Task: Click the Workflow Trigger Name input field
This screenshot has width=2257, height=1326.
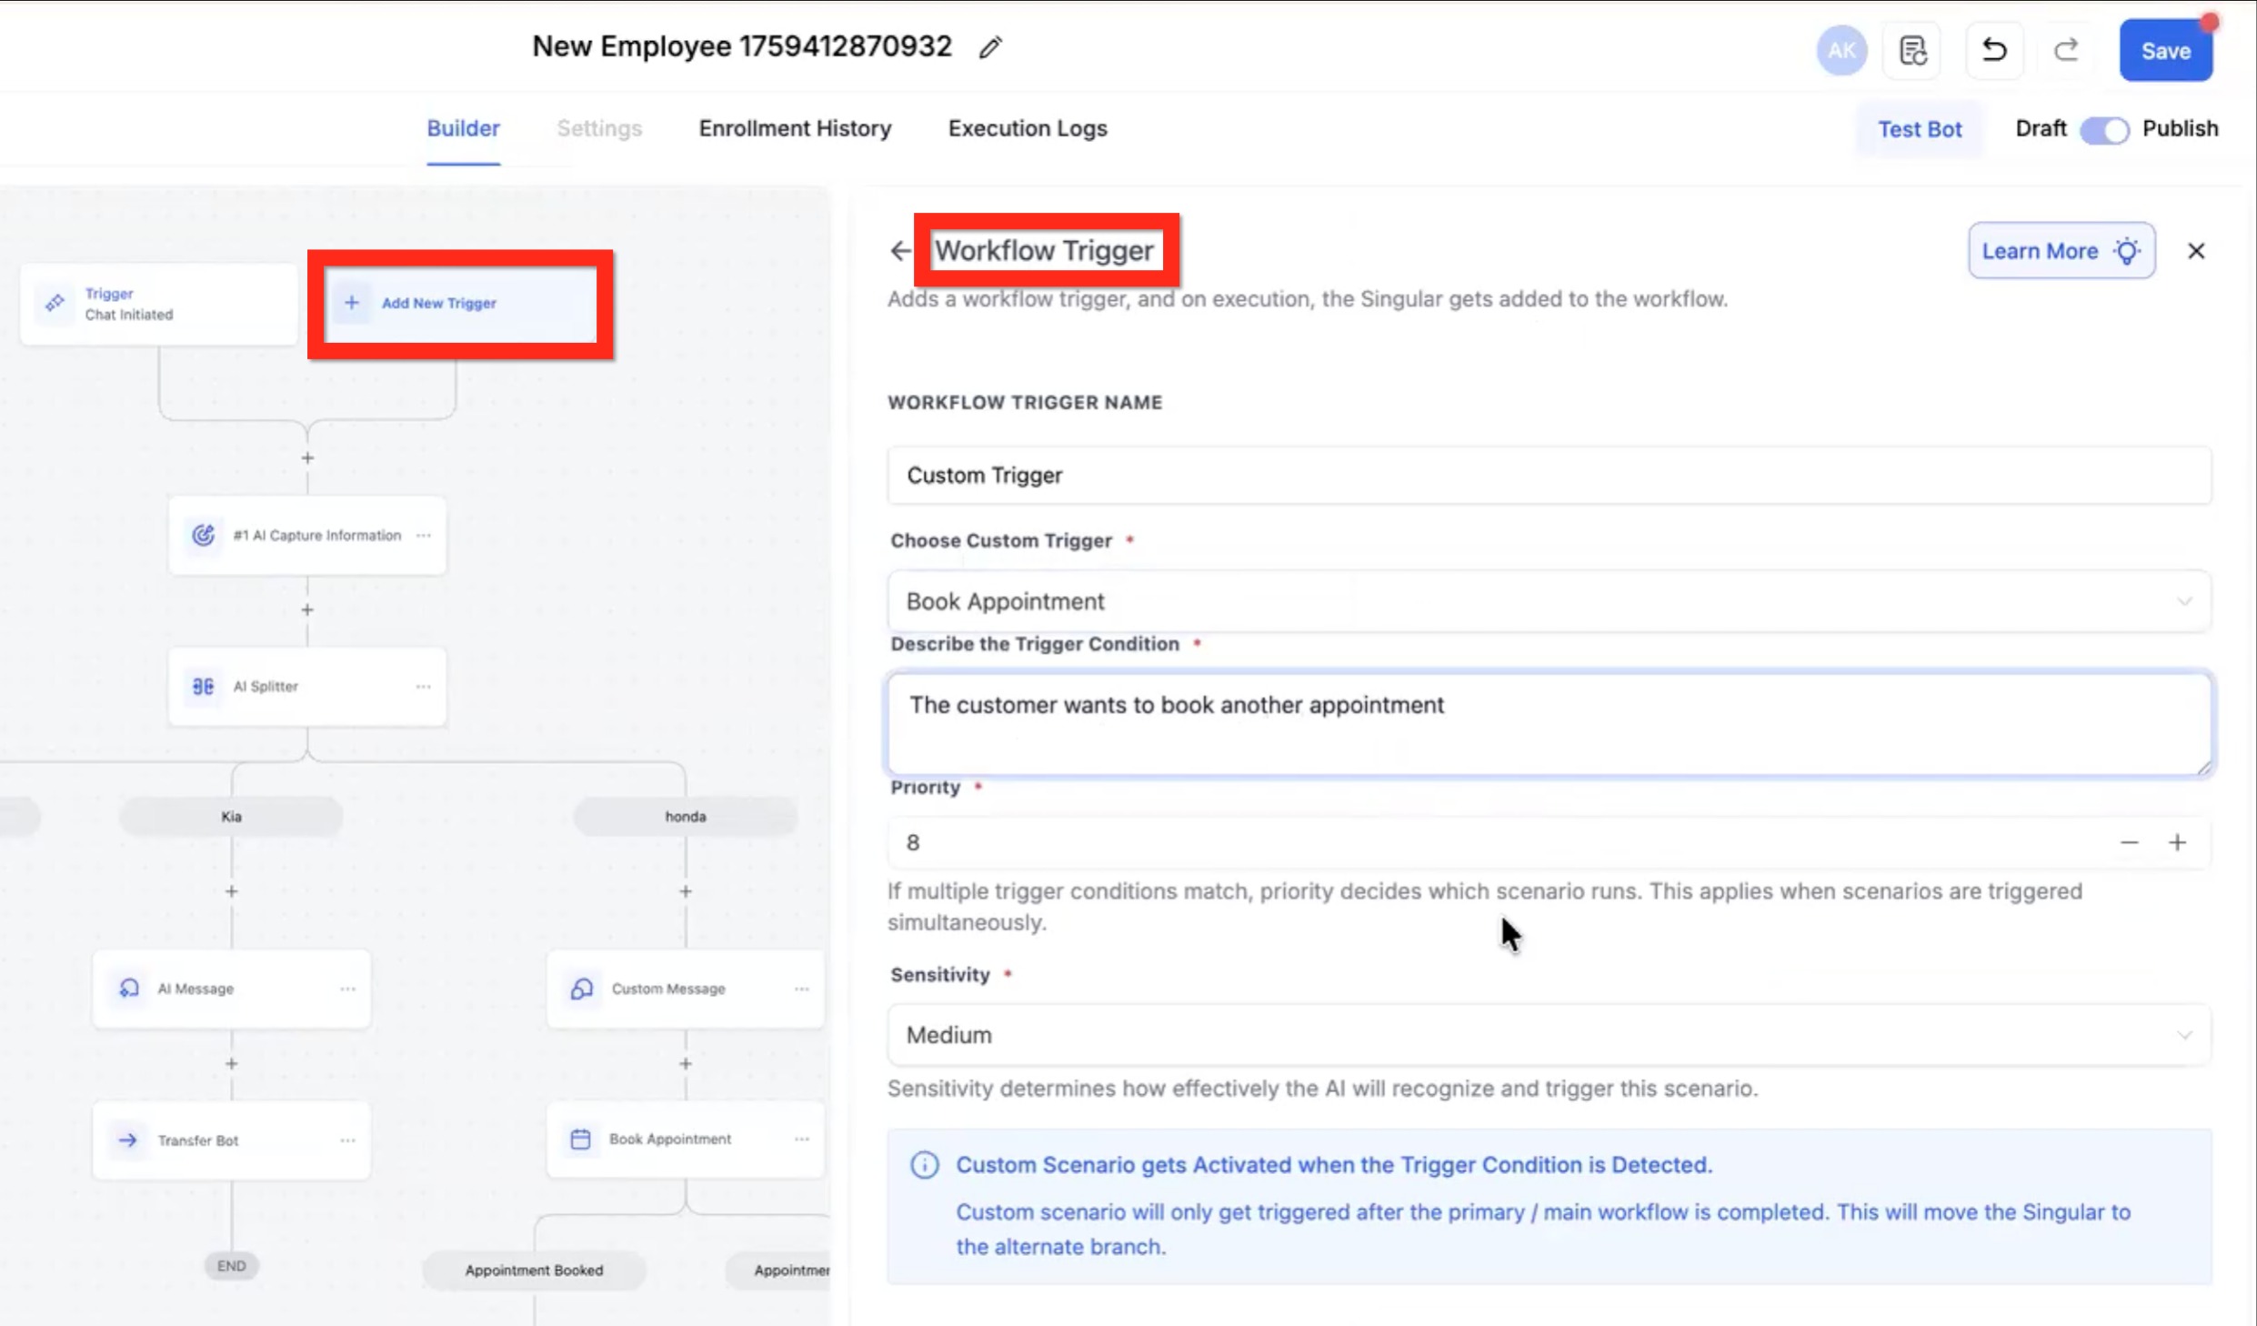Action: (x=1549, y=476)
